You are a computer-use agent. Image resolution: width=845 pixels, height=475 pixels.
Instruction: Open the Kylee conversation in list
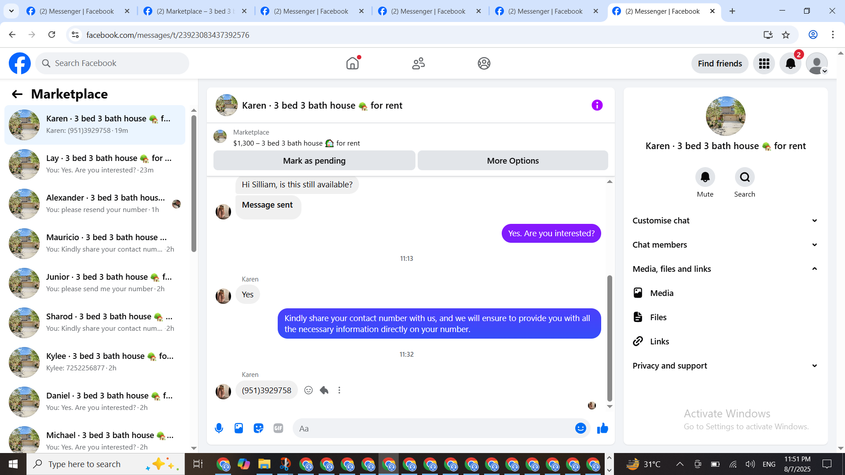point(95,362)
